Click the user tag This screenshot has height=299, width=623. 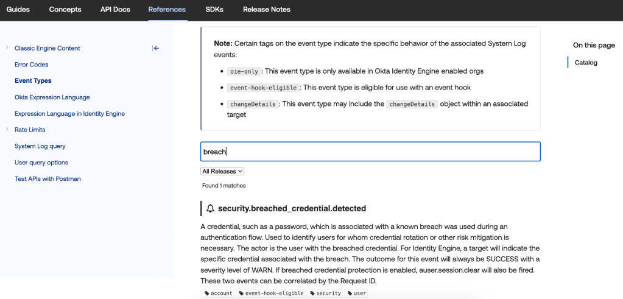[356, 294]
